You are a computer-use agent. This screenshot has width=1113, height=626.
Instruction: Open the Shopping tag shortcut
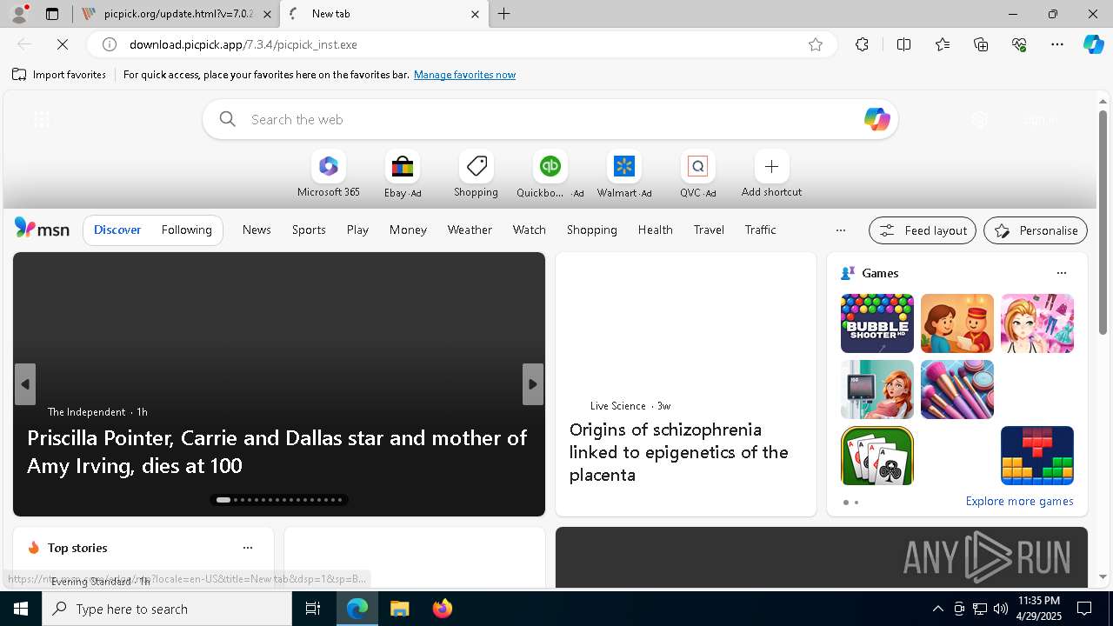pyautogui.click(x=476, y=174)
